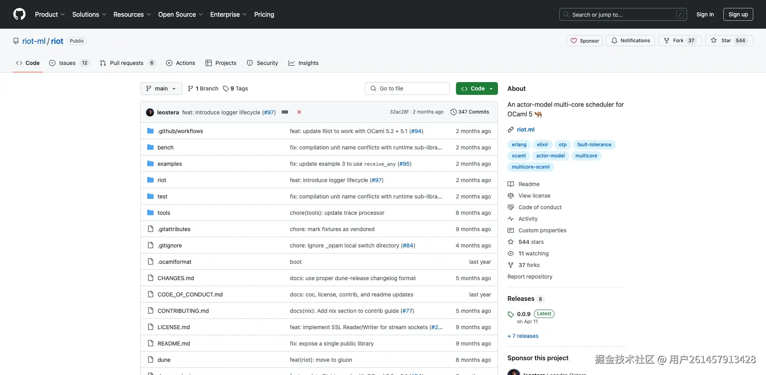766x375 pixels.
Task: Open the Enterprise dropdown menu
Action: coord(229,14)
